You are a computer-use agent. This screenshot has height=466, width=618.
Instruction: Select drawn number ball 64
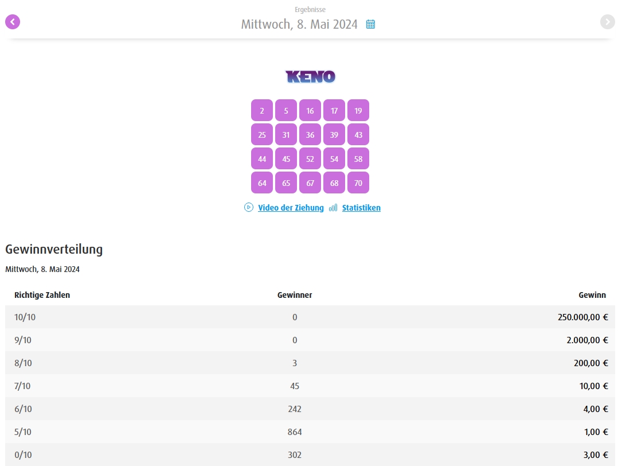pyautogui.click(x=262, y=182)
